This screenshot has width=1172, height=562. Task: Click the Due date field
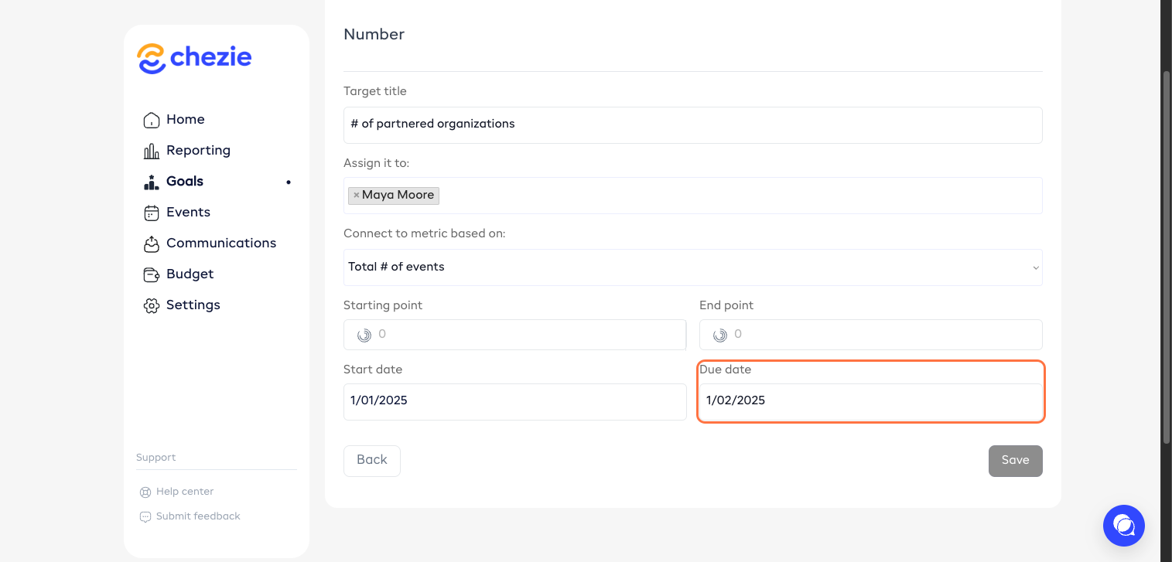click(870, 400)
